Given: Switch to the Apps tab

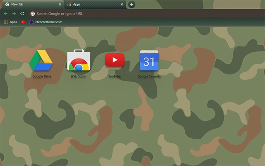Looking at the screenshot, I should coord(95,5).
